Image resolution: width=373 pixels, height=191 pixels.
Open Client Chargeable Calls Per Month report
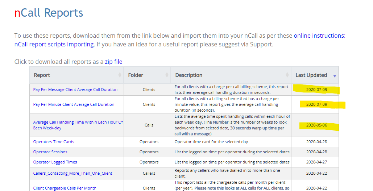(x=65, y=188)
